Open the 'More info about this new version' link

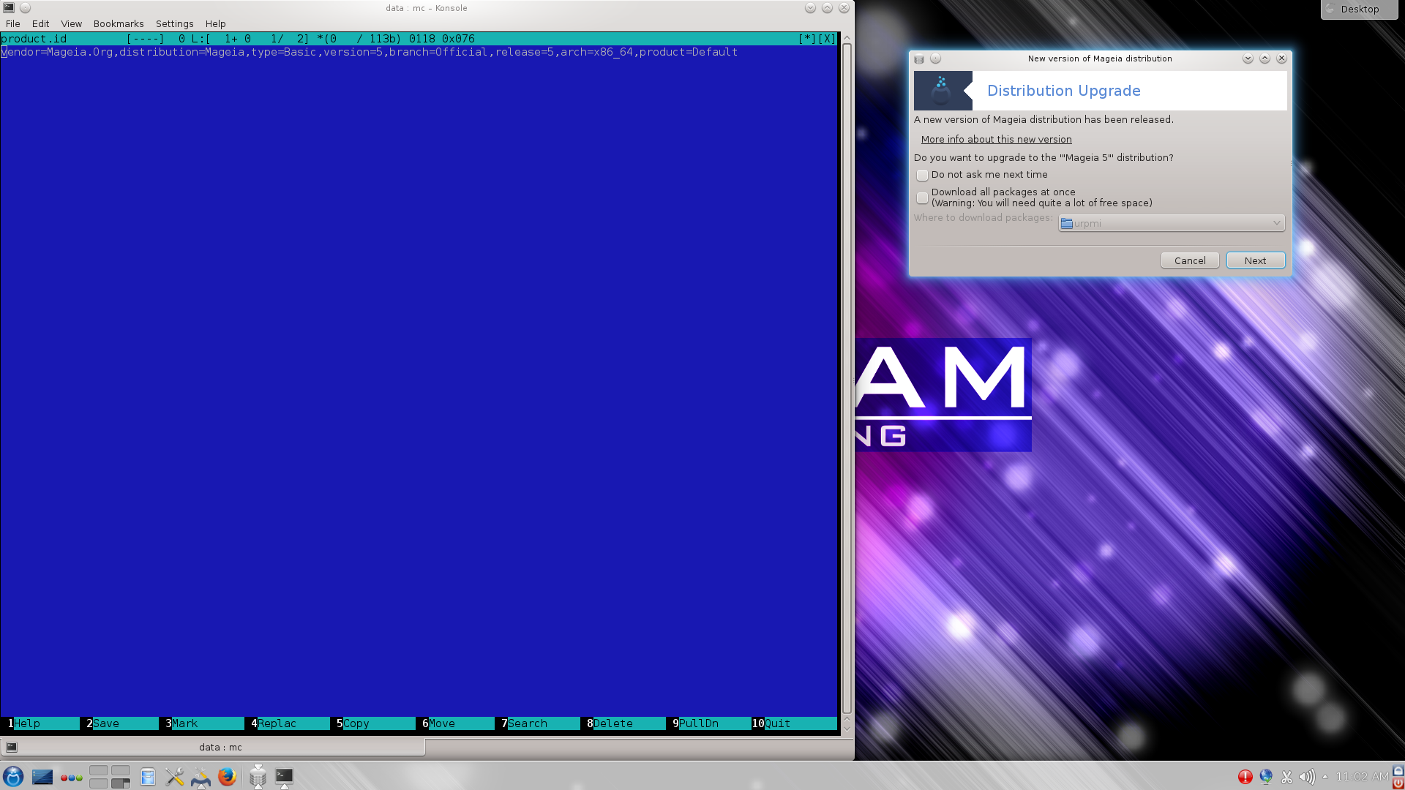tap(996, 139)
